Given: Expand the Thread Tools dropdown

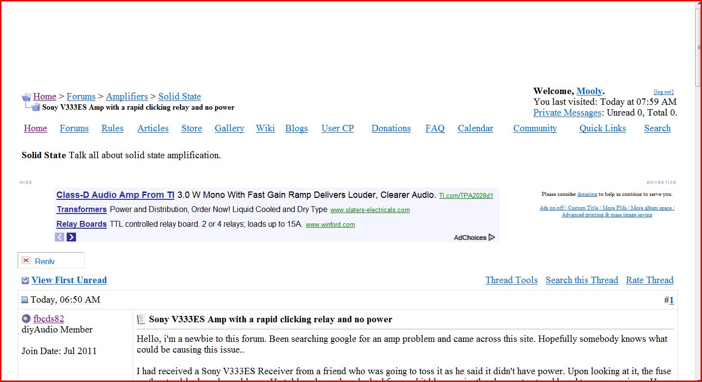Looking at the screenshot, I should pyautogui.click(x=511, y=280).
